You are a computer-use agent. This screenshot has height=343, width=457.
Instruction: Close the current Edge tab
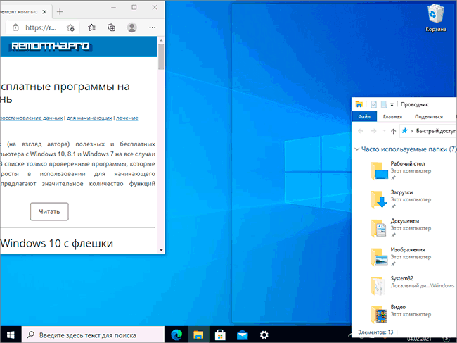[44, 12]
